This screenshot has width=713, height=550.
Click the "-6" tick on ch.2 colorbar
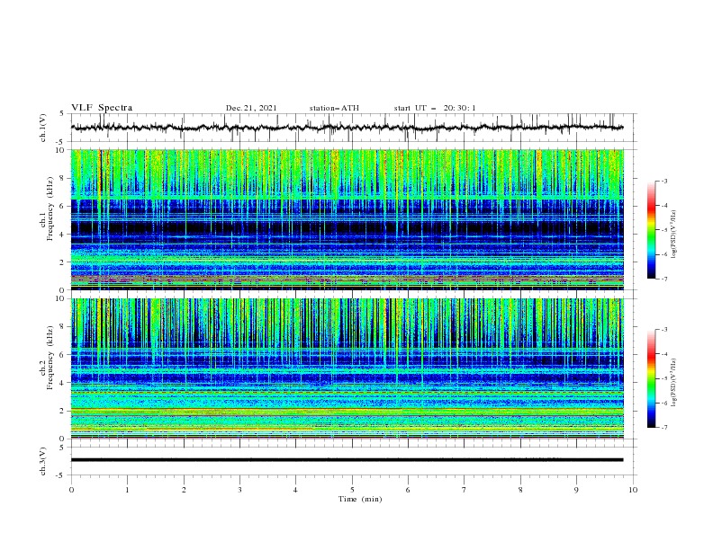[664, 403]
